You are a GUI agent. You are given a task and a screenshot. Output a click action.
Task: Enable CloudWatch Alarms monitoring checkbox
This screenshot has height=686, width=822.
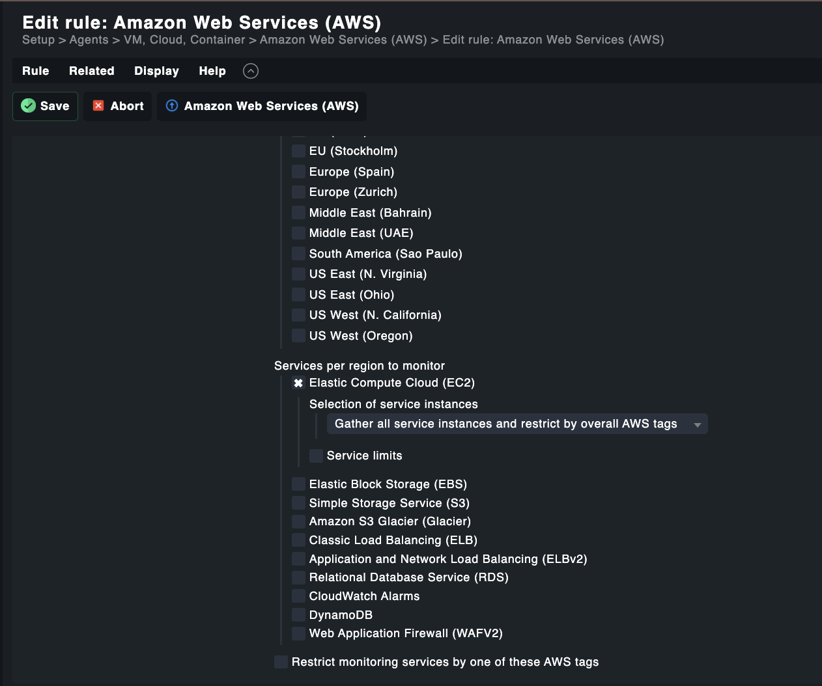click(x=298, y=596)
